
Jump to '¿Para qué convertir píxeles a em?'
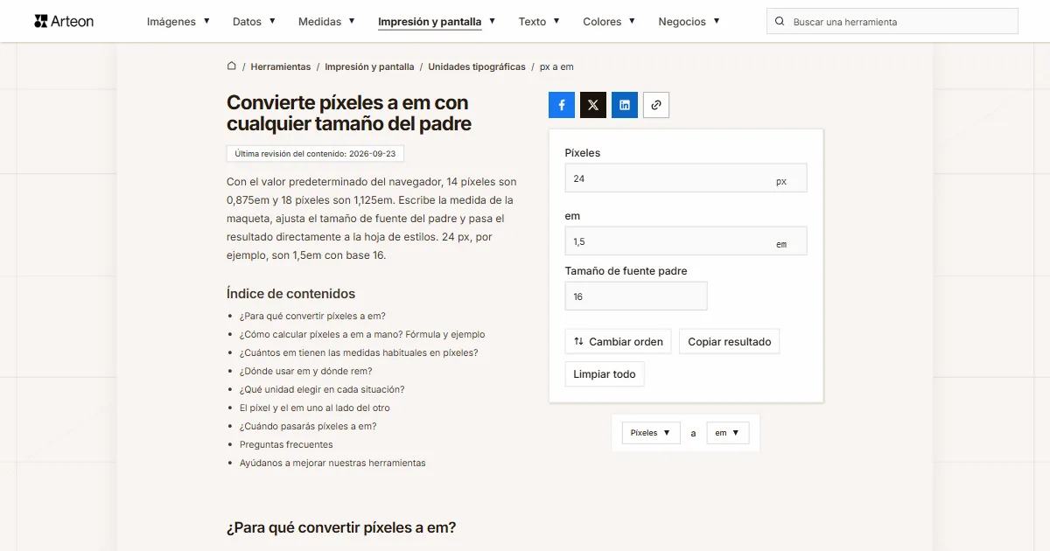tap(312, 317)
